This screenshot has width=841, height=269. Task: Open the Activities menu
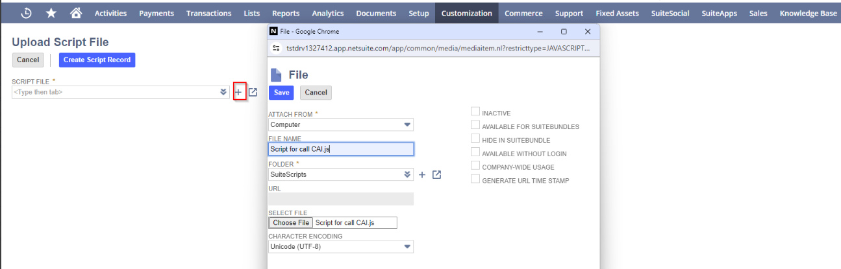[110, 13]
